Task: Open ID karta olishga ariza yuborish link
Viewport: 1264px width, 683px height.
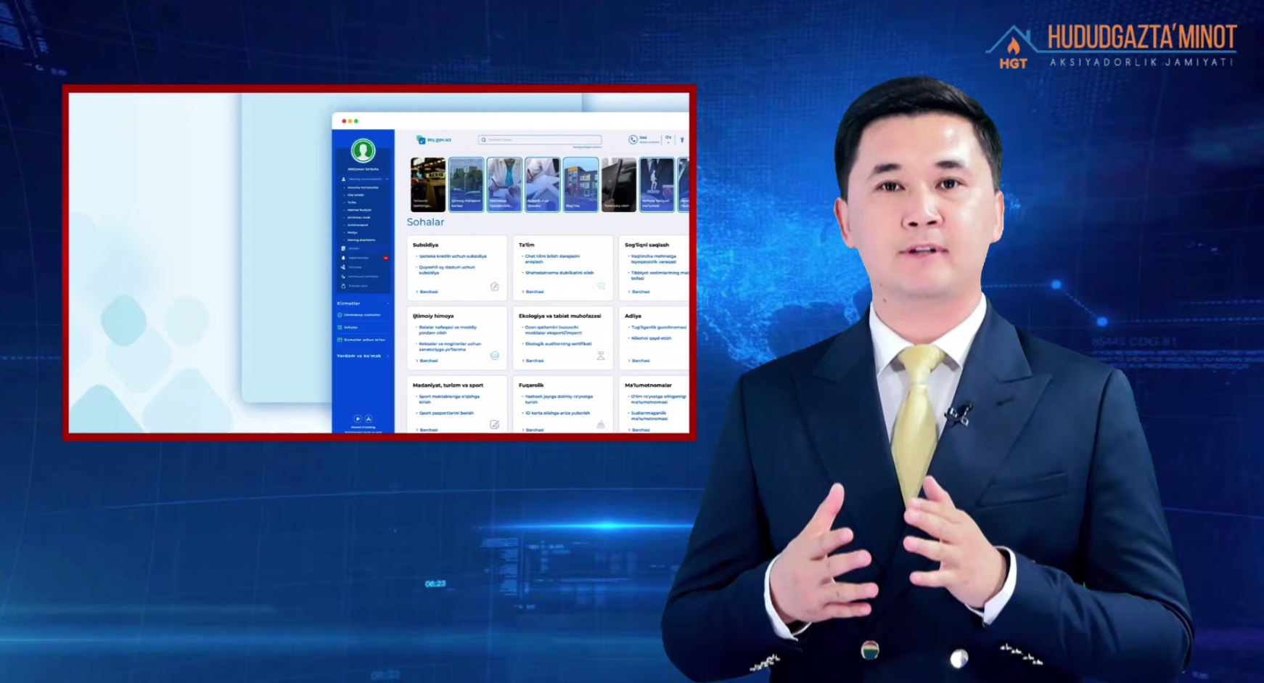Action: pyautogui.click(x=557, y=413)
